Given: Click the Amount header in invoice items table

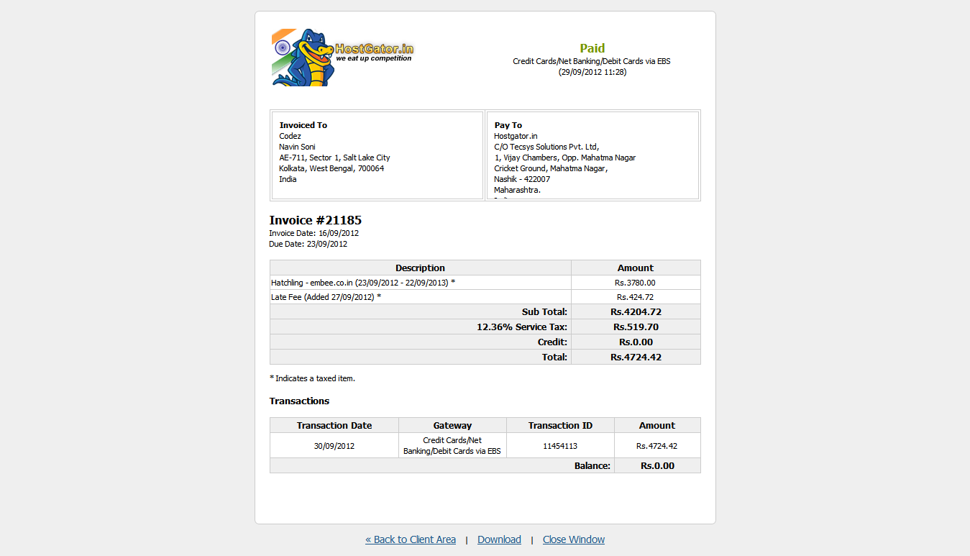Looking at the screenshot, I should pyautogui.click(x=636, y=268).
